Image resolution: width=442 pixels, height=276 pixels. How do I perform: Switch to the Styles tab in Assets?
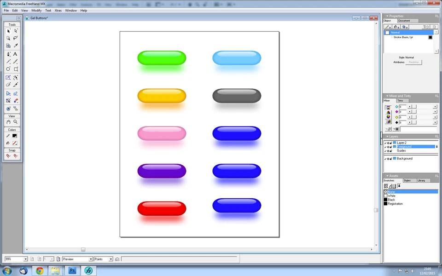click(407, 180)
